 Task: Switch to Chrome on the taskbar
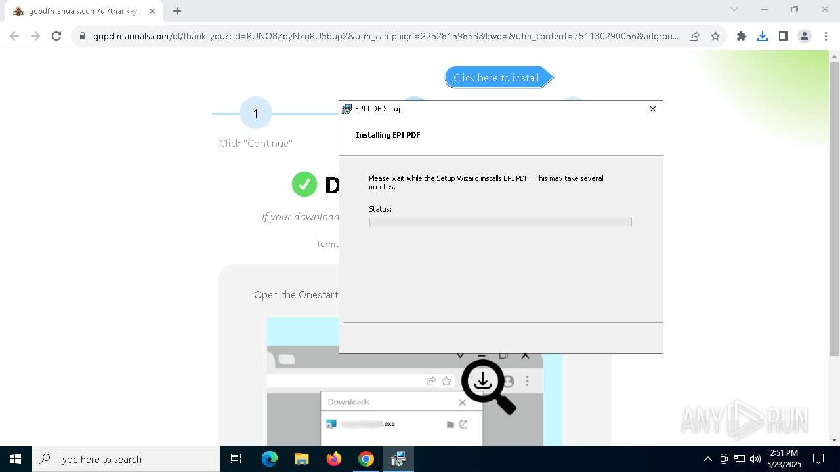click(366, 459)
